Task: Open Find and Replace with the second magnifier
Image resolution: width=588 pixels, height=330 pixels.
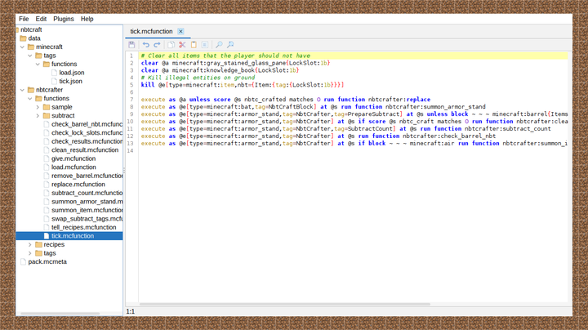Action: pos(230,45)
